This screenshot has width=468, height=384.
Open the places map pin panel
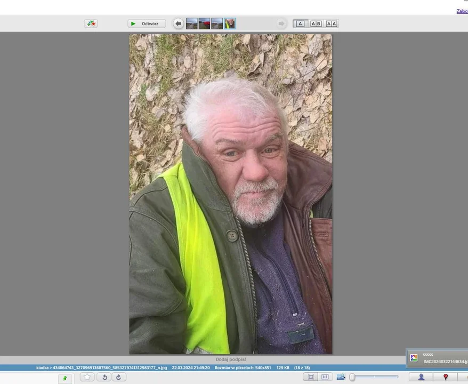(x=446, y=377)
